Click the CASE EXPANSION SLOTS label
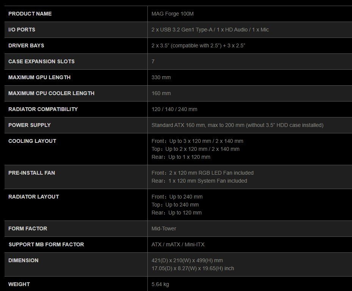Screen dimensions: 352x291 pos(41,61)
